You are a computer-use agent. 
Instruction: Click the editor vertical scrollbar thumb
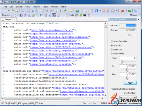pyautogui.click(x=106, y=26)
